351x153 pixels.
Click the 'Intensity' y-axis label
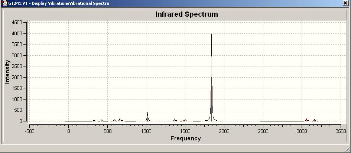tap(7, 72)
